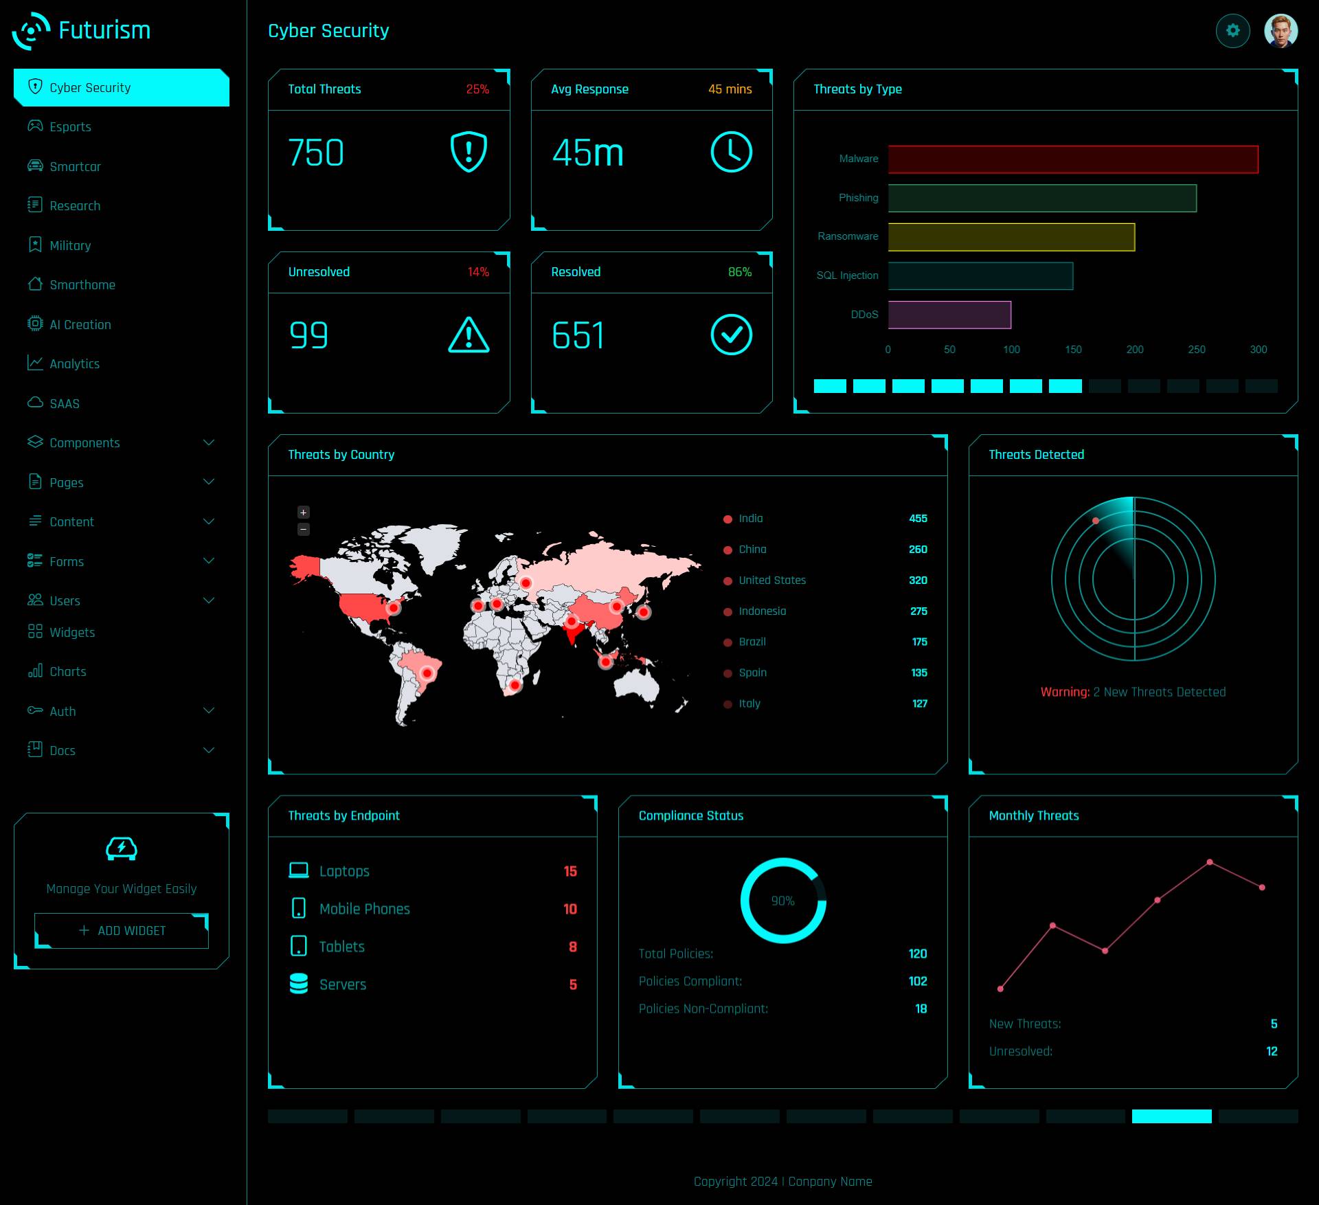The image size is (1319, 1205).
Task: Click the ADD WIDGET button
Action: [121, 930]
